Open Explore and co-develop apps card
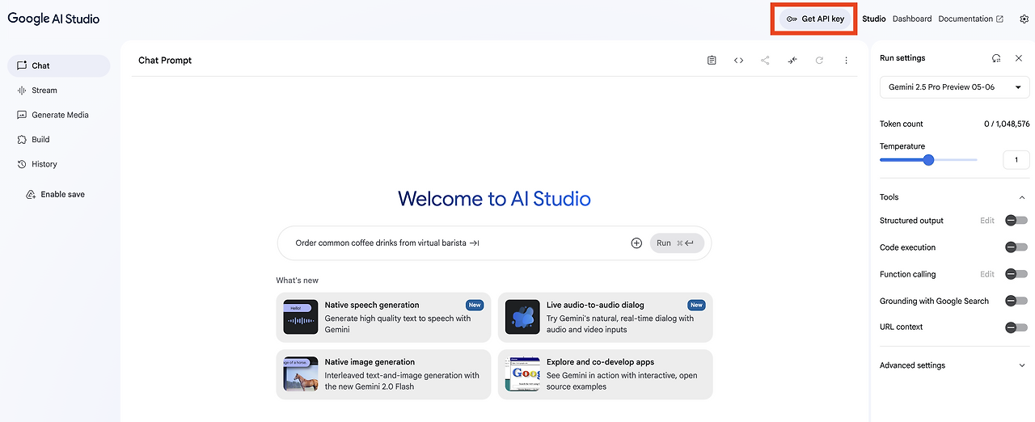 tap(605, 374)
